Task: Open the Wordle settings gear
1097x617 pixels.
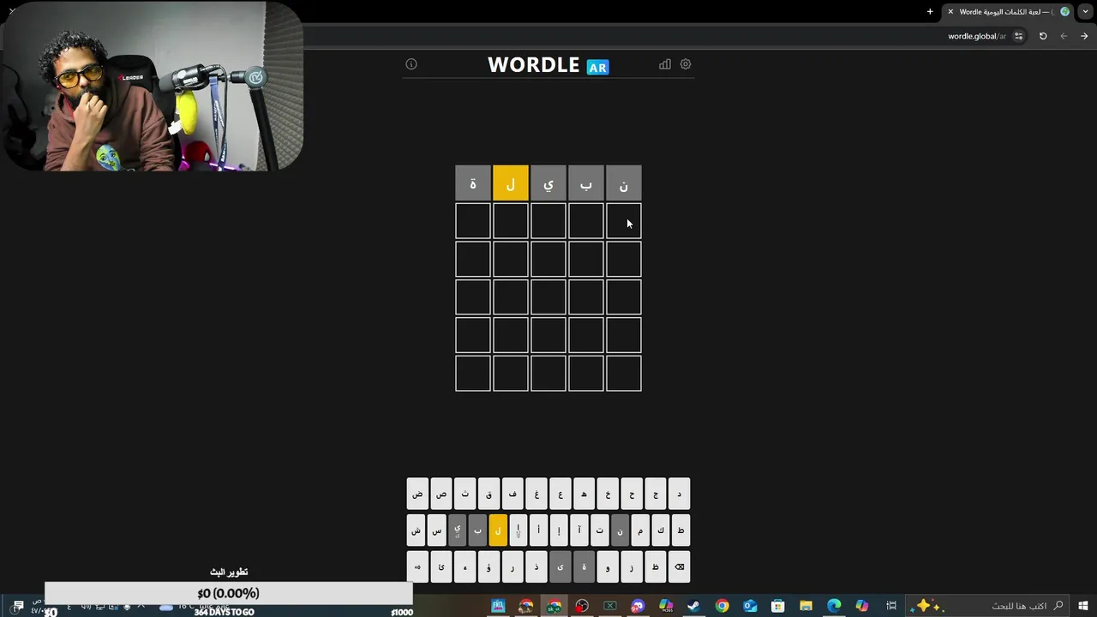Action: coord(686,64)
